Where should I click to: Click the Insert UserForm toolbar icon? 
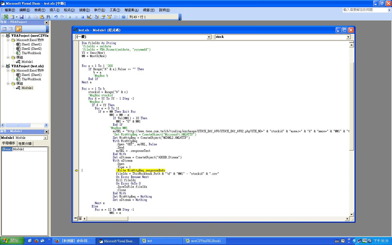coord(12,17)
